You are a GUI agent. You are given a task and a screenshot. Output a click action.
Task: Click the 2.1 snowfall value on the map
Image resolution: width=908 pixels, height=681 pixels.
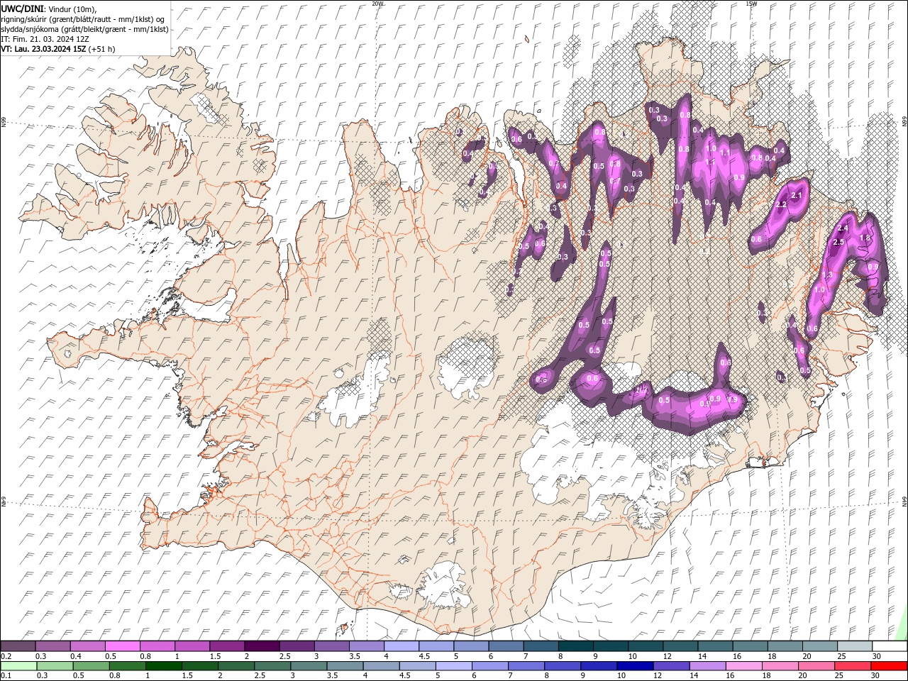click(796, 195)
